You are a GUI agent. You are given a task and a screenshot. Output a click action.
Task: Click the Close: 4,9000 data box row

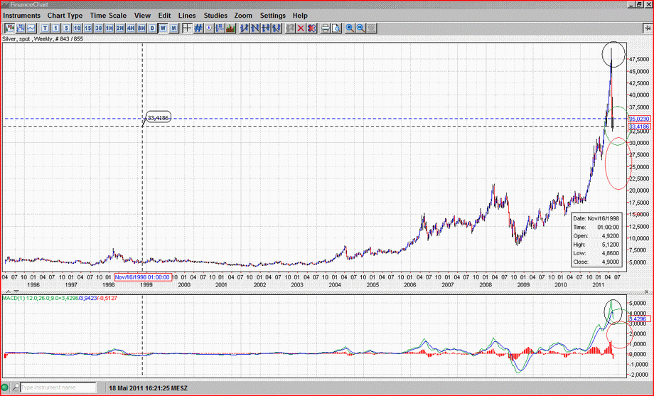pos(596,262)
